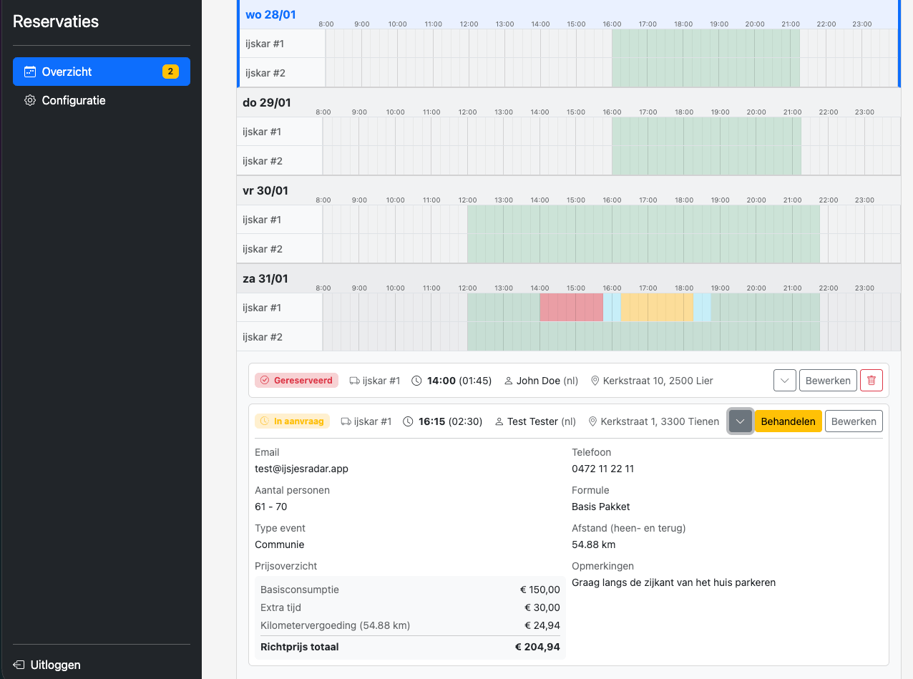
Task: Open the Overzicht section
Action: coord(102,72)
